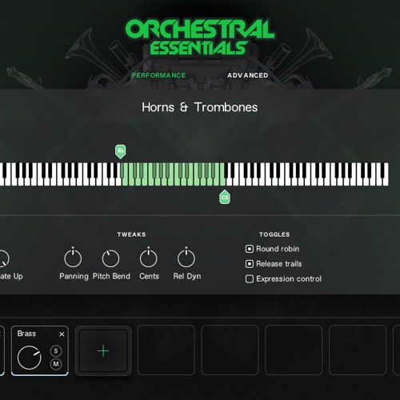
Task: Click the Round robin label
Action: click(x=278, y=249)
